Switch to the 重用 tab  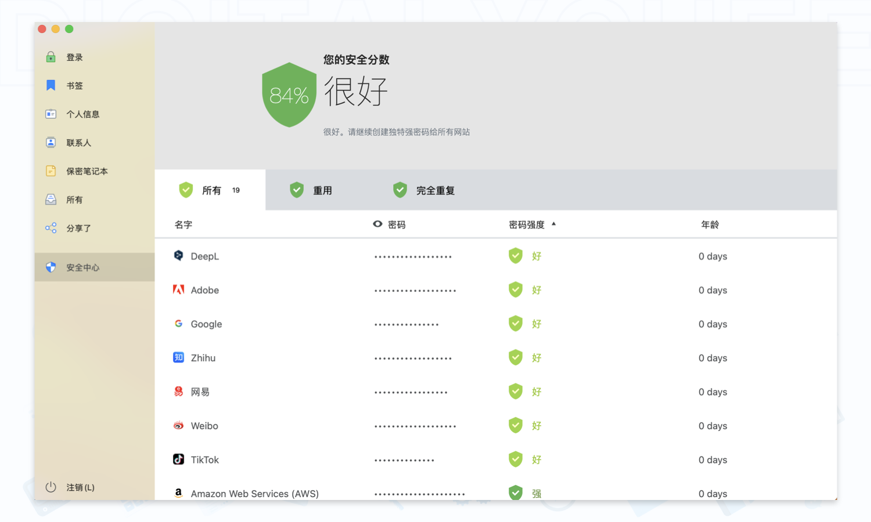pos(311,190)
